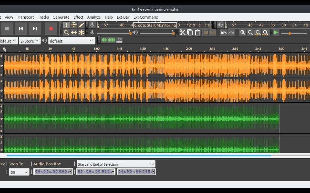The height and width of the screenshot is (193, 310).
Task: Expand Start and End of Selection dropdown
Action: pos(116,164)
